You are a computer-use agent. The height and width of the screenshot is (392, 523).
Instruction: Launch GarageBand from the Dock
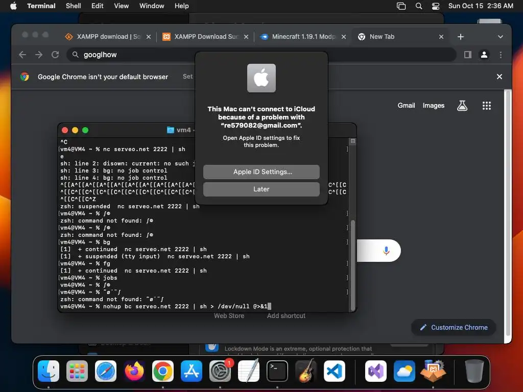click(x=306, y=371)
